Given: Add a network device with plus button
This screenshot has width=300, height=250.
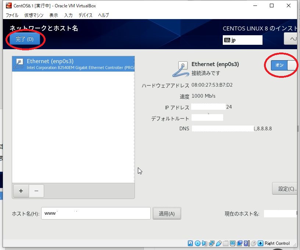Looking at the screenshot, I should tap(21, 191).
